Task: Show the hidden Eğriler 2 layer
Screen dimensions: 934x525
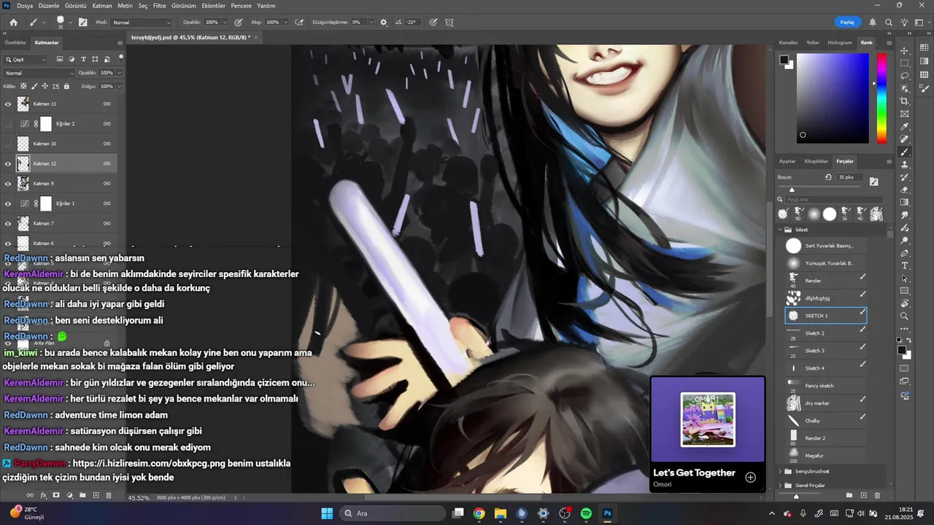Action: 8,124
